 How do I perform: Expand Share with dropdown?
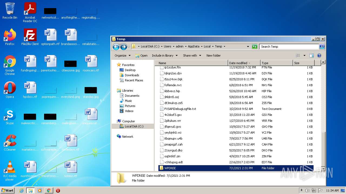click(x=192, y=56)
